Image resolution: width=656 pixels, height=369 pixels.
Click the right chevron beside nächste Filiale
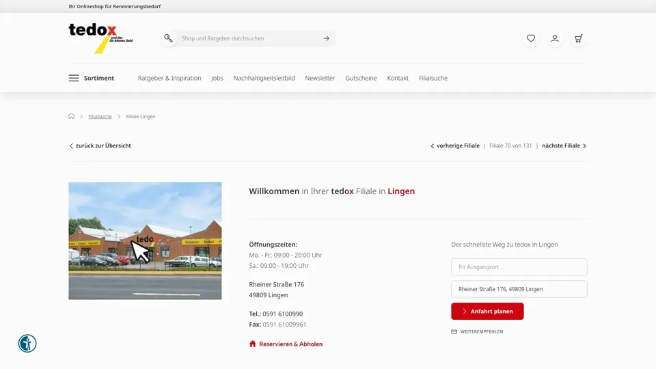tap(584, 146)
